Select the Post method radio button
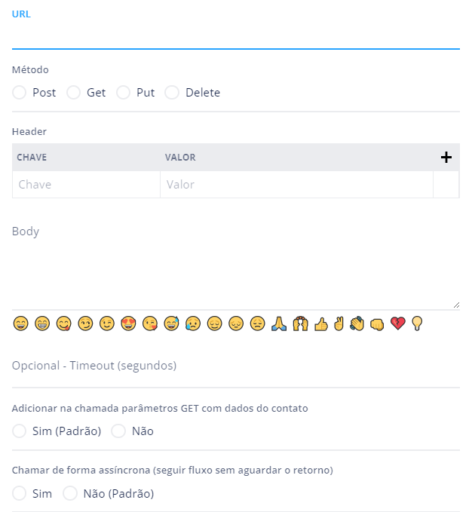472x512 pixels. coord(20,93)
